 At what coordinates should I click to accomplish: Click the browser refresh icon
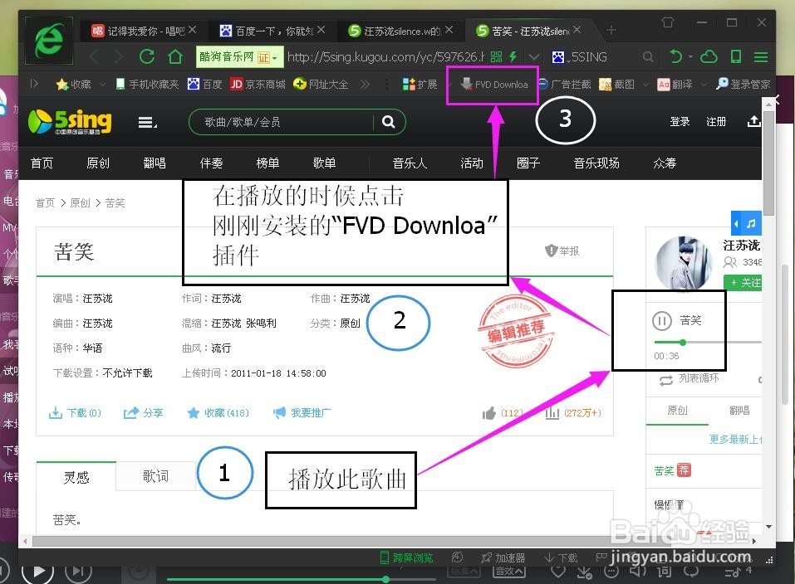point(146,56)
